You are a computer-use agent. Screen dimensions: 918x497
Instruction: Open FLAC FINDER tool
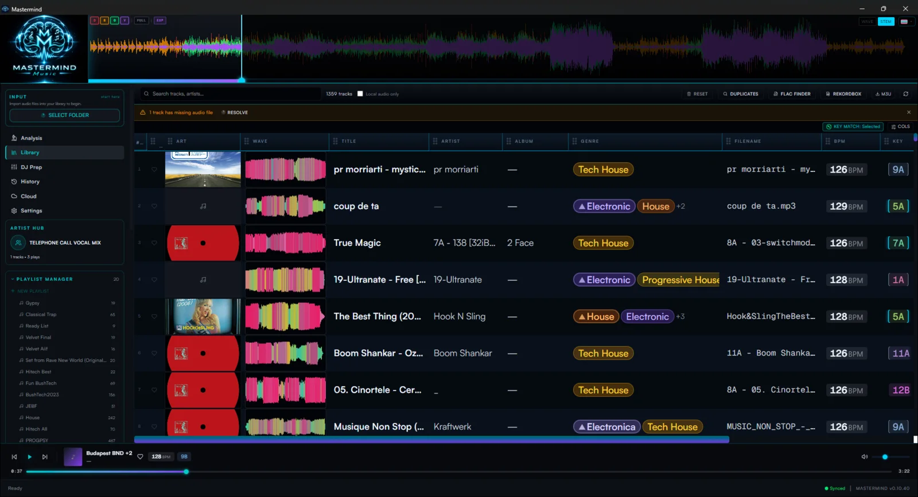pyautogui.click(x=792, y=94)
